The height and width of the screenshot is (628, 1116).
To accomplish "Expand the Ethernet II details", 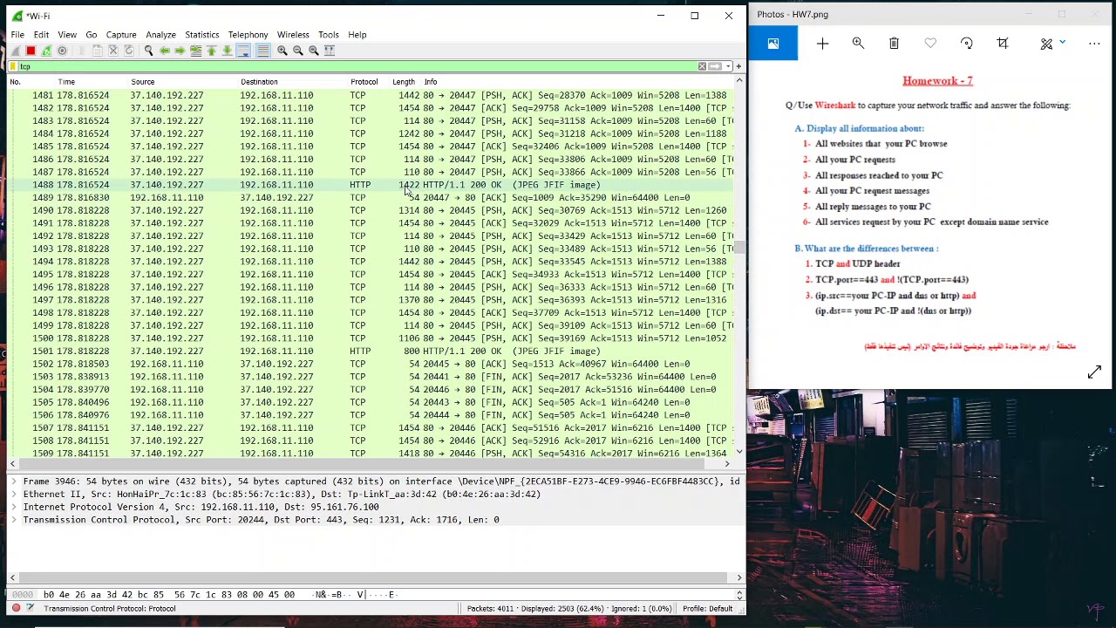I will coord(13,495).
